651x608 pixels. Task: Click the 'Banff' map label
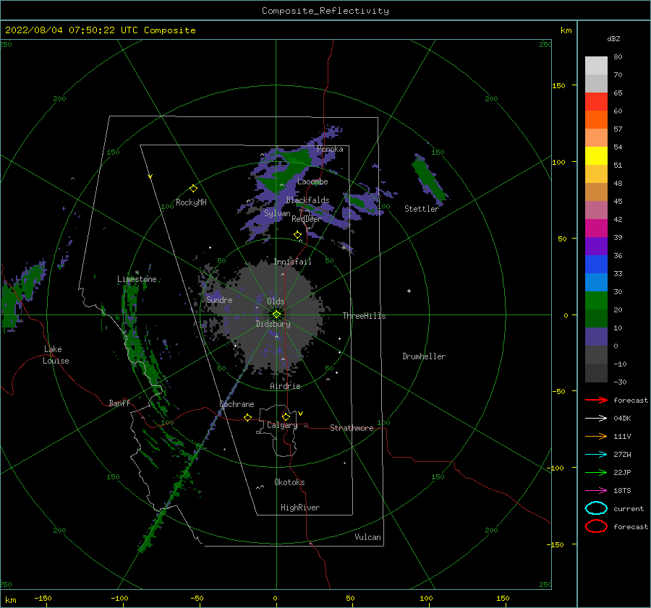[x=119, y=403]
